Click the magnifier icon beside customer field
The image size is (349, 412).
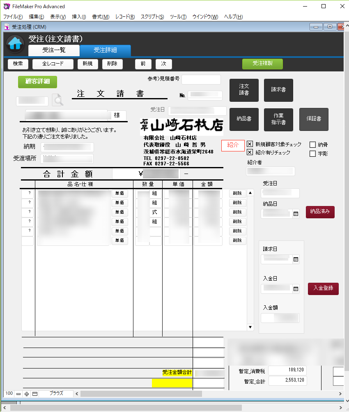point(58,100)
